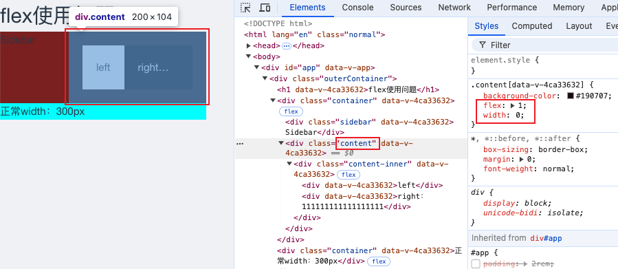Select the sidebar div DOM line

tap(369, 127)
